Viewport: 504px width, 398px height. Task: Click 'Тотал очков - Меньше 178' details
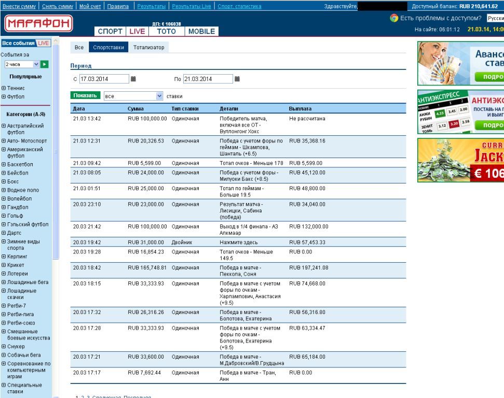251,163
